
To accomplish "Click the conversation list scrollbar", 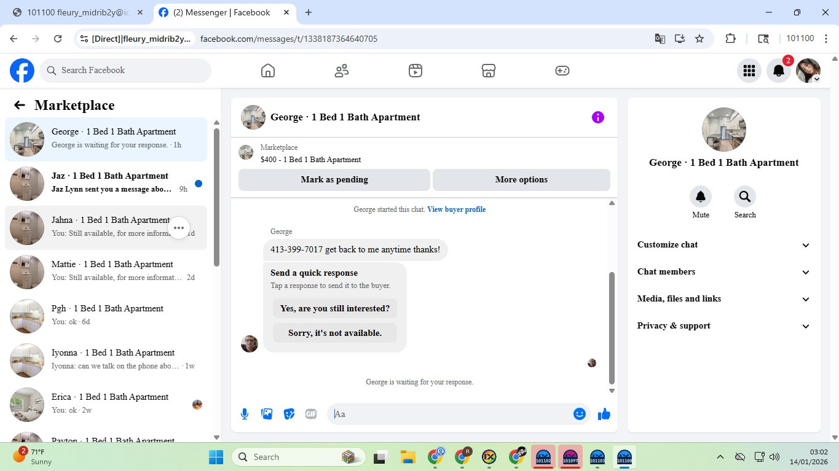I will [x=216, y=197].
